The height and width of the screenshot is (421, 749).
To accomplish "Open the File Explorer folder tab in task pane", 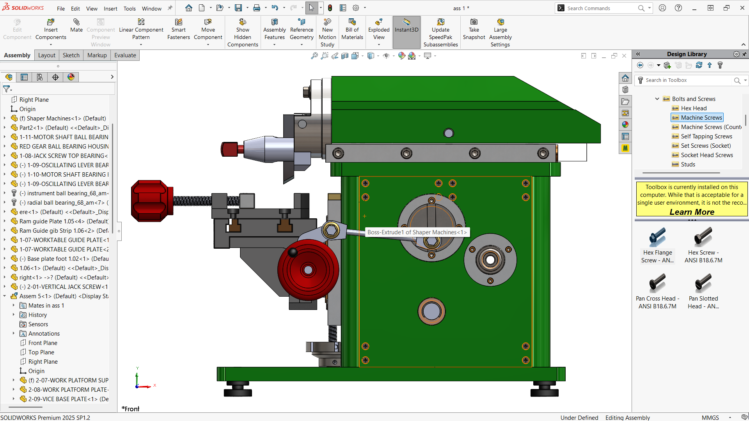I will 625,102.
